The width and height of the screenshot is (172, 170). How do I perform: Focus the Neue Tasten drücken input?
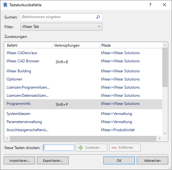[x=58, y=148]
